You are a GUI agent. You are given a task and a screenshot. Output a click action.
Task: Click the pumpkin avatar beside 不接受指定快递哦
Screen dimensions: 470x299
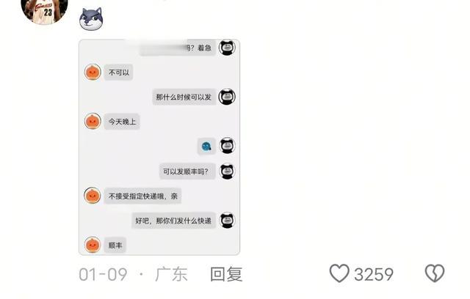click(x=93, y=196)
